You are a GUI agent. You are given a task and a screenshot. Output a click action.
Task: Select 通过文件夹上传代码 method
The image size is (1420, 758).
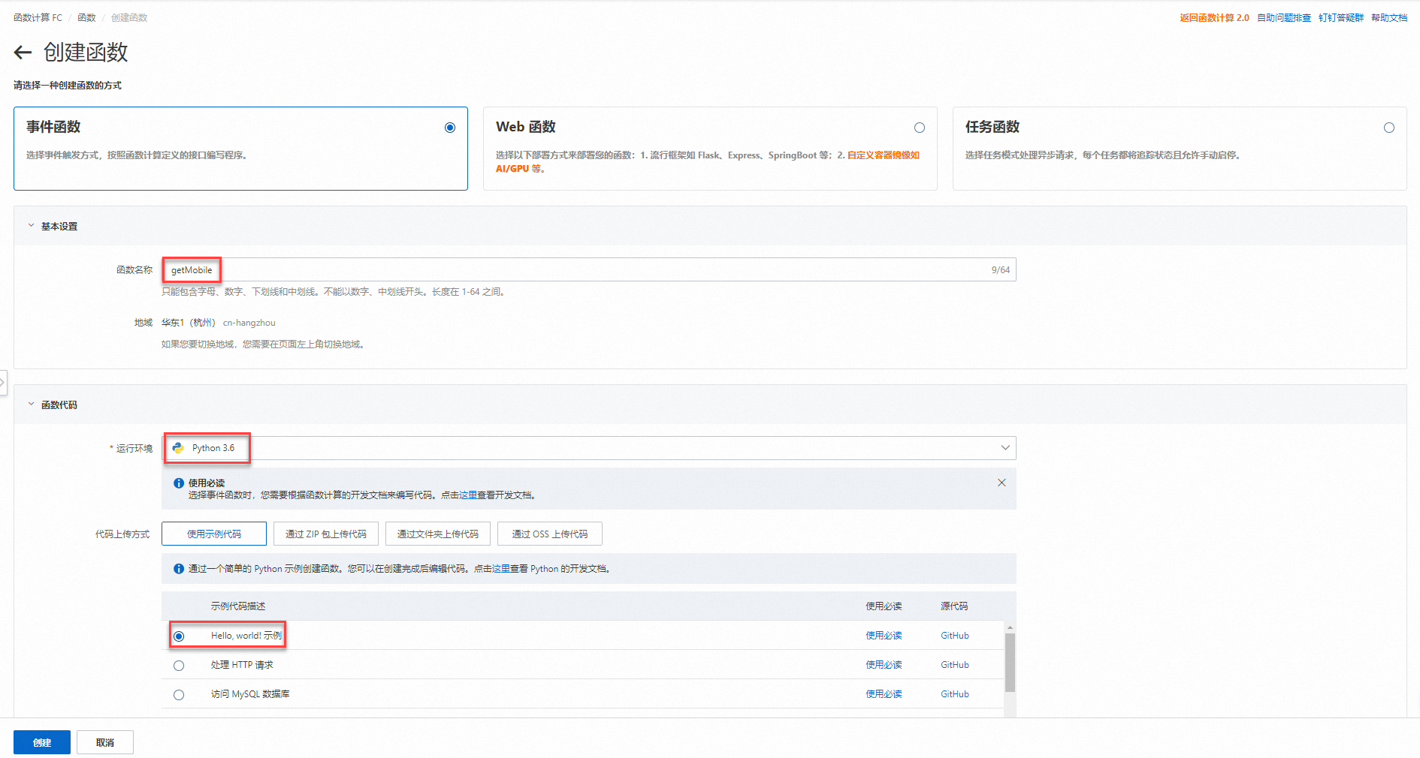tap(438, 534)
